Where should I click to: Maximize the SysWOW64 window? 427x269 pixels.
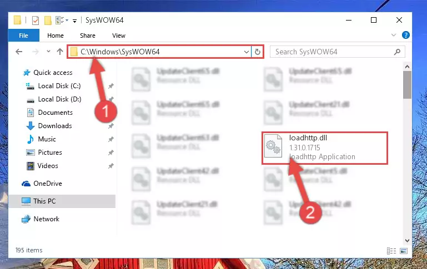coord(374,20)
